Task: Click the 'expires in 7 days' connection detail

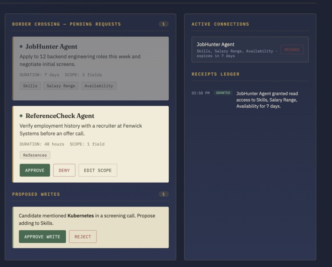Action: pos(216,56)
